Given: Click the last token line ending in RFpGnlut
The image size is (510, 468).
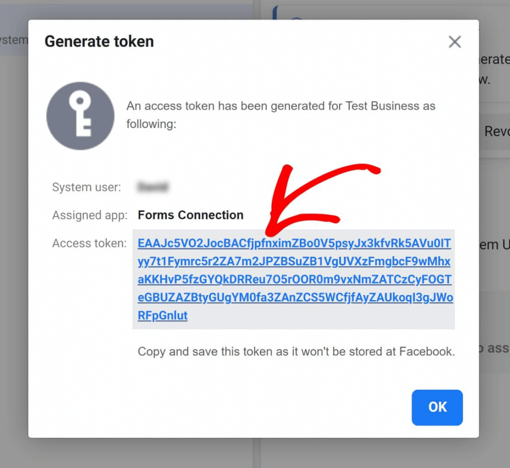Looking at the screenshot, I should 162,315.
